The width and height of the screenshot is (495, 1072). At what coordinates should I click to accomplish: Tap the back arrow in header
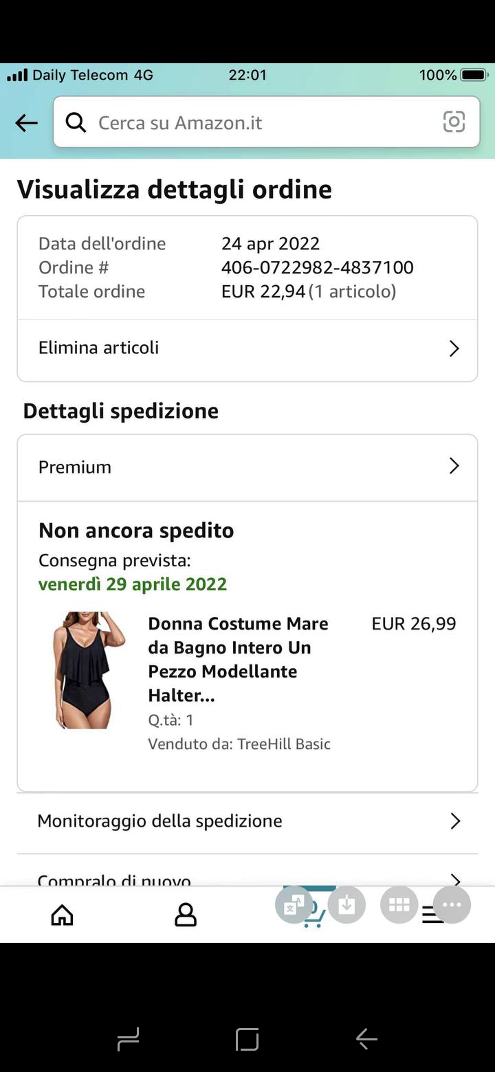point(26,123)
